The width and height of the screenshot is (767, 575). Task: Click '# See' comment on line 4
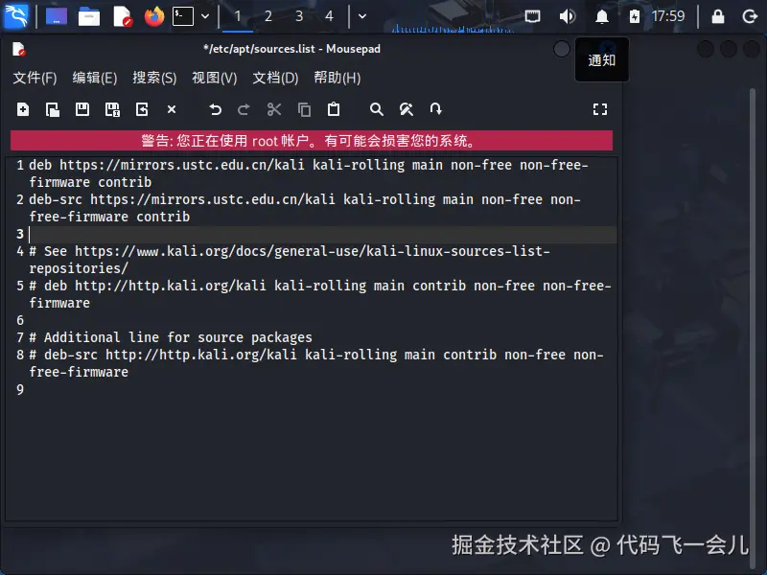click(48, 251)
